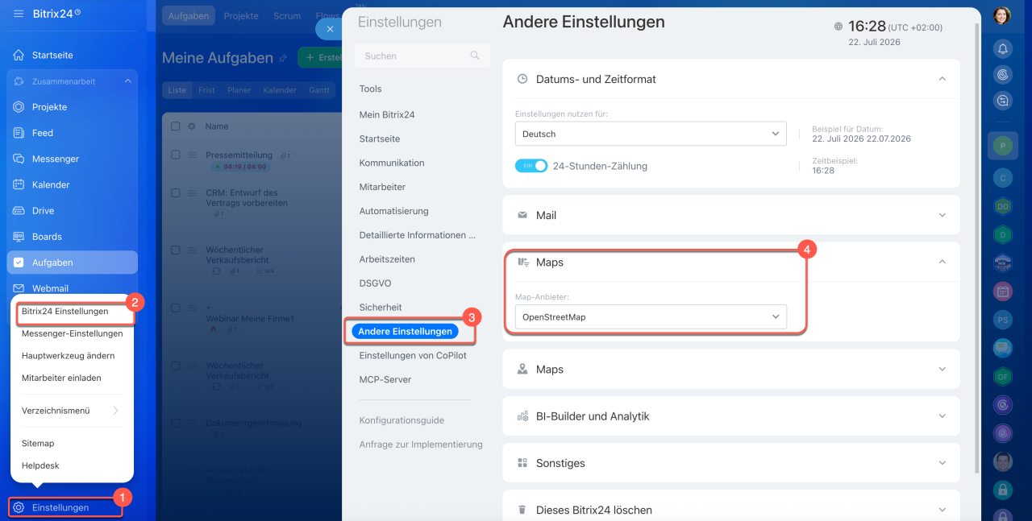This screenshot has width=1032, height=521.
Task: Expand the Verzeichnismenü submenu arrow
Action: [116, 411]
